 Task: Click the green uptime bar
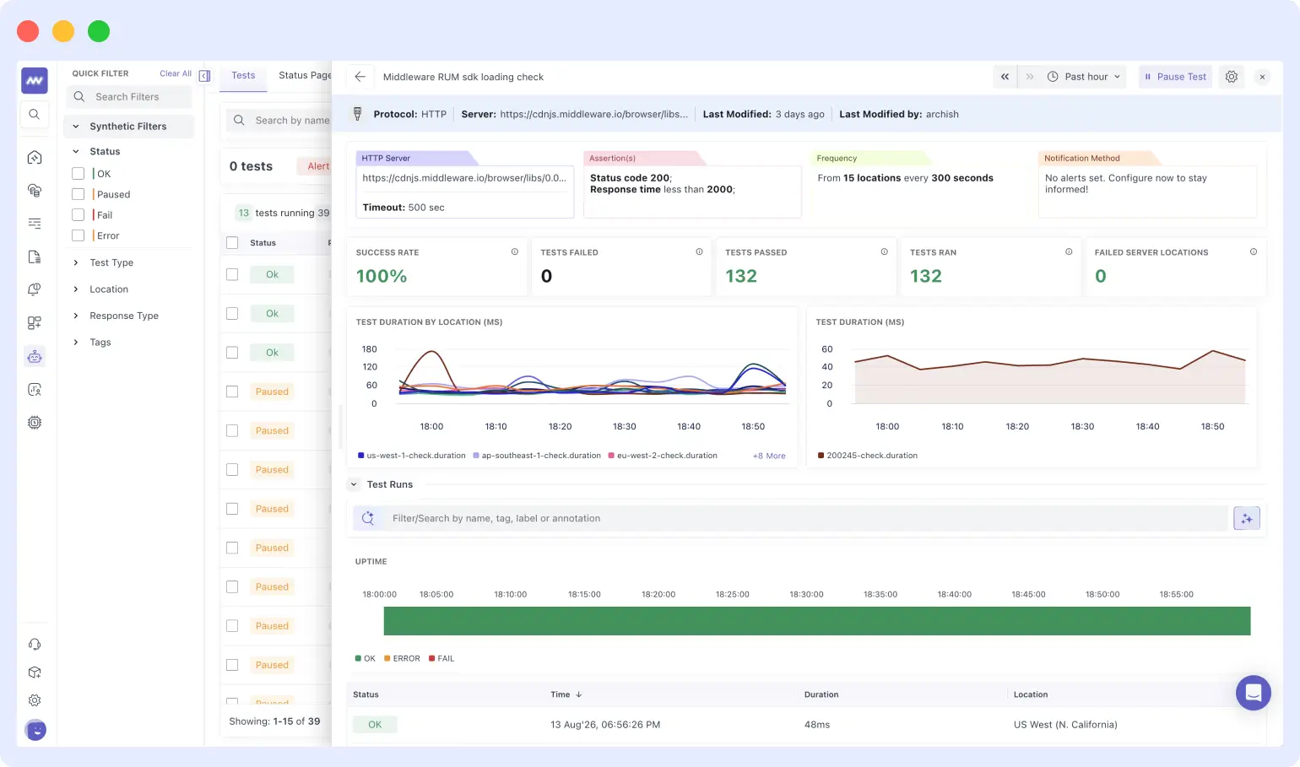pos(817,621)
